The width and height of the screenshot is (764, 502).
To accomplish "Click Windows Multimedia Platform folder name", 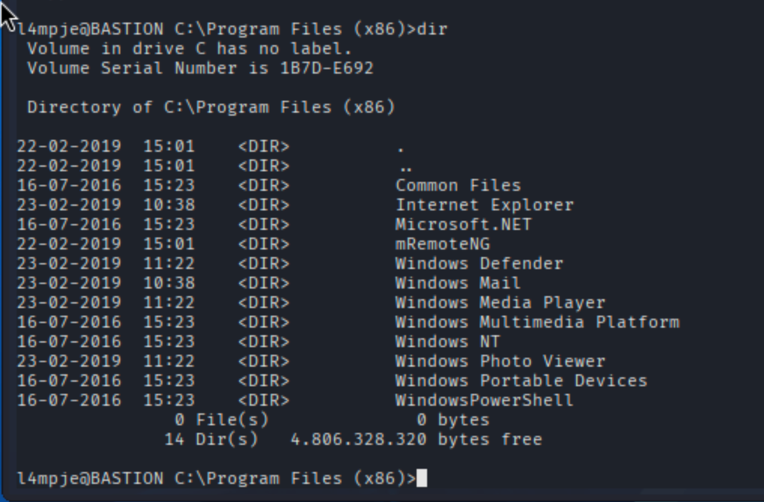I will [x=537, y=322].
